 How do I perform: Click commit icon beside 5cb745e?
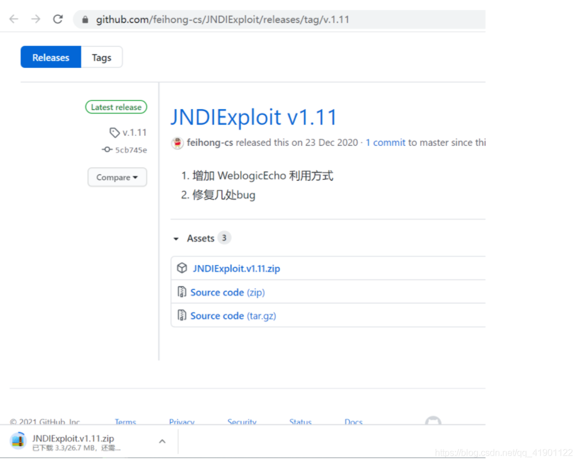point(107,150)
